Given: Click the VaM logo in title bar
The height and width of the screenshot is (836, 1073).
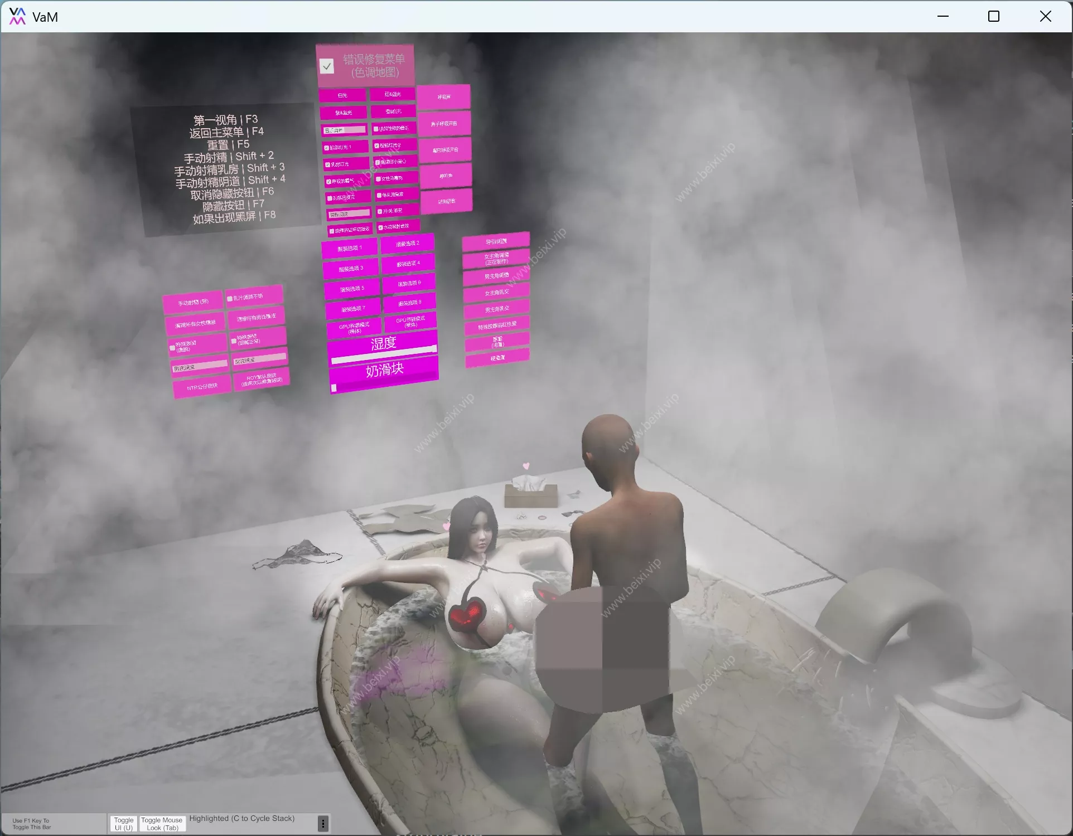Looking at the screenshot, I should pos(17,16).
